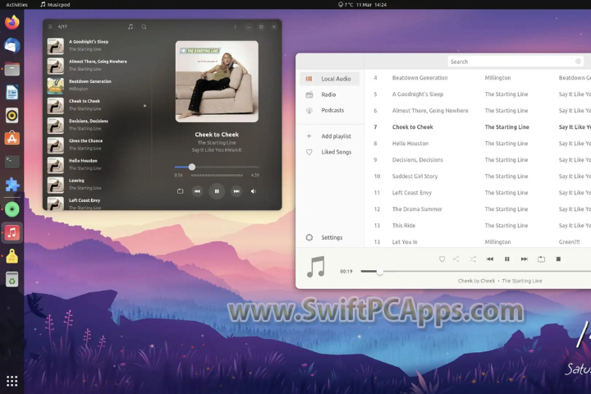Select 'Leaving' in the dark playlist
The width and height of the screenshot is (591, 394).
[x=98, y=185]
